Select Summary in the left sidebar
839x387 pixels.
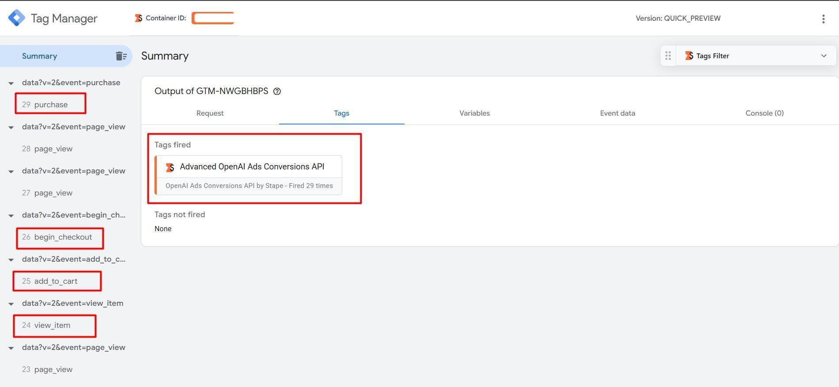click(x=66, y=56)
